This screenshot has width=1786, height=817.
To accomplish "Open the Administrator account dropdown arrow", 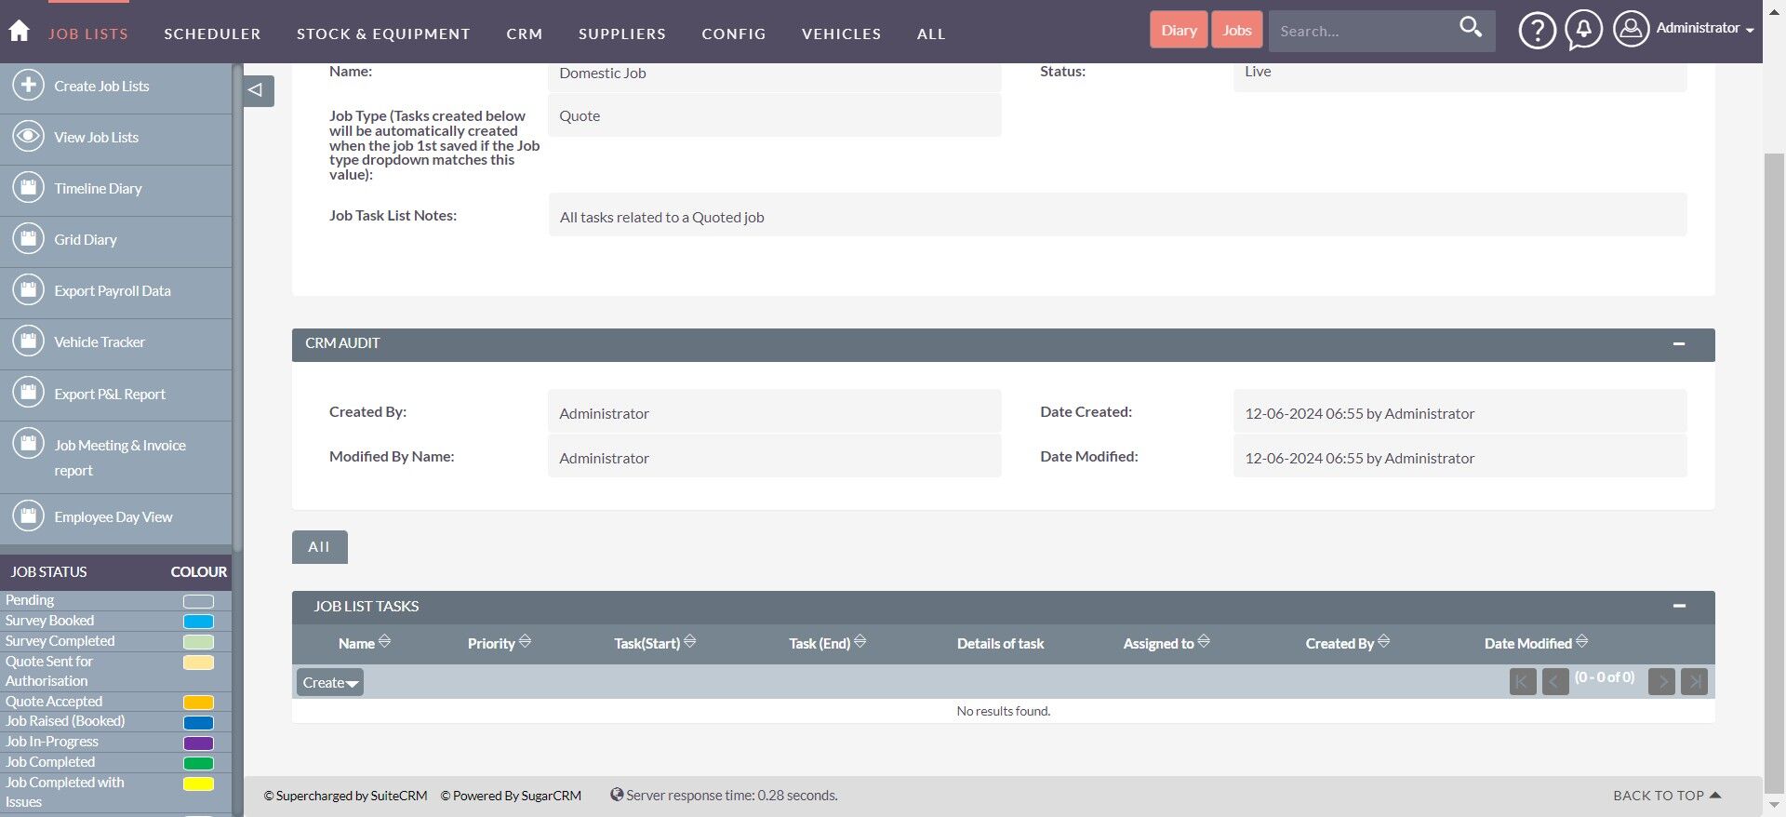I will coord(1750,31).
